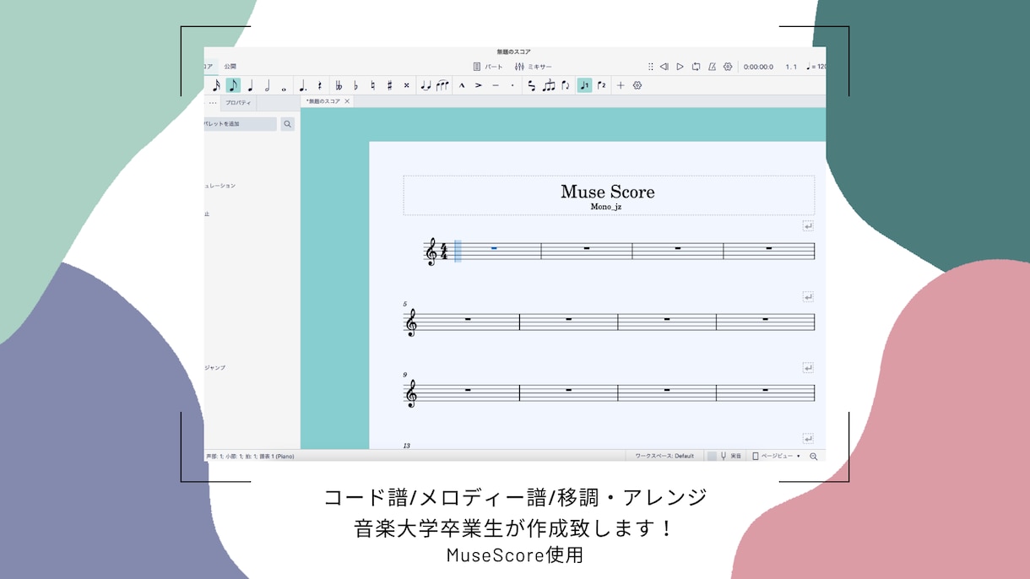Viewport: 1030px width, 579px height.
Task: Open the palette panel three-dots menu
Action: click(213, 103)
